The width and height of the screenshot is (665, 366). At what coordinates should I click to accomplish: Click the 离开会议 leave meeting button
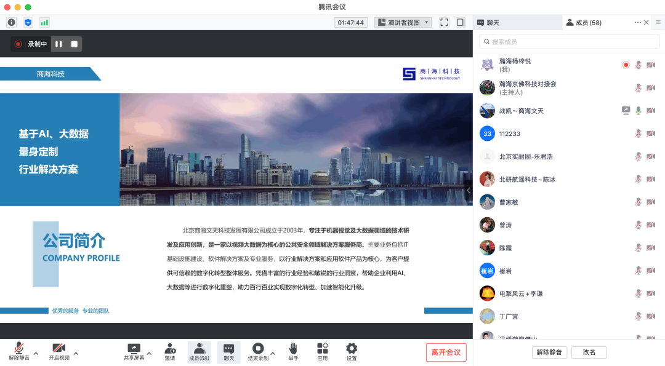[448, 352]
